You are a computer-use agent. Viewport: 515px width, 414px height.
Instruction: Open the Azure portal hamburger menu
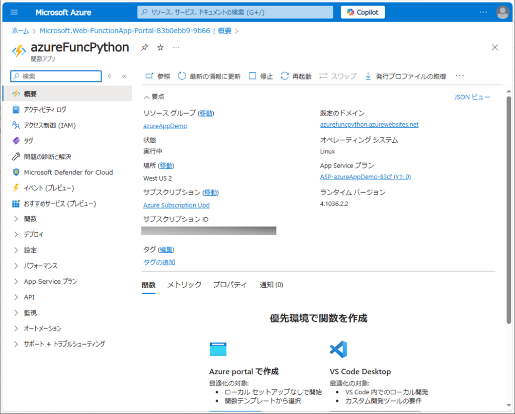tap(14, 12)
